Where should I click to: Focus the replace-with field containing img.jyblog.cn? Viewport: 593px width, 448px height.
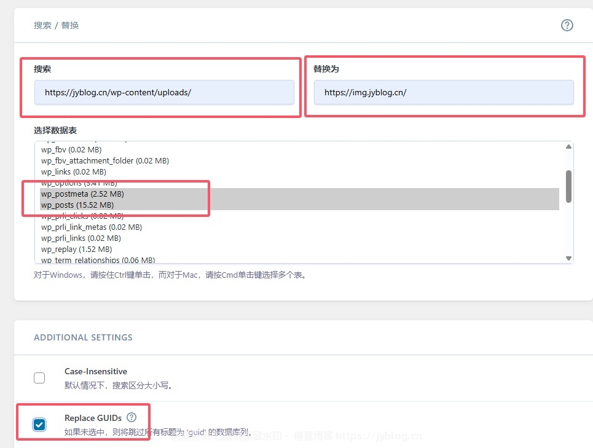tap(444, 92)
